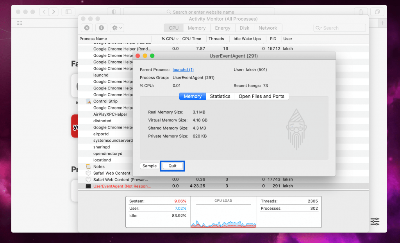Sort by Idle Wake Ups column
Viewport: 400px width, 243px height.
[x=247, y=39]
